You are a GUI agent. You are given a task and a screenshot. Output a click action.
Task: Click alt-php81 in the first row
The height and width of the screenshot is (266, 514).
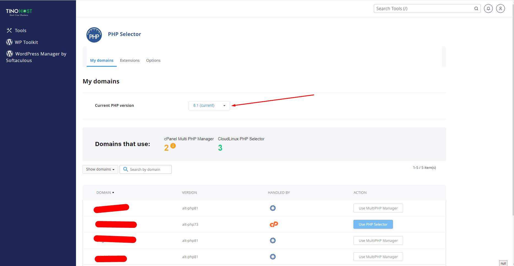click(x=190, y=208)
